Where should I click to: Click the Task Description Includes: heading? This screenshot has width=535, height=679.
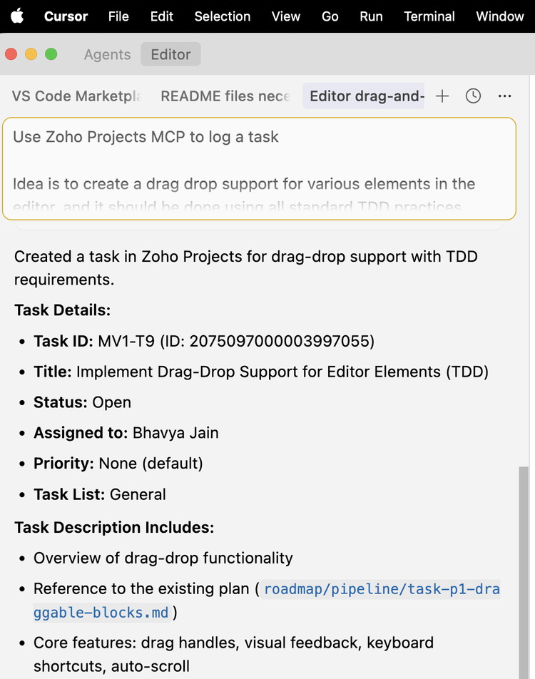coord(114,528)
